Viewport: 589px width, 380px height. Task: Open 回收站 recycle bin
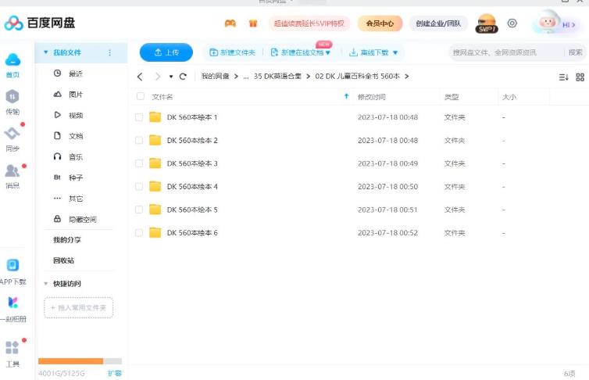tap(64, 260)
